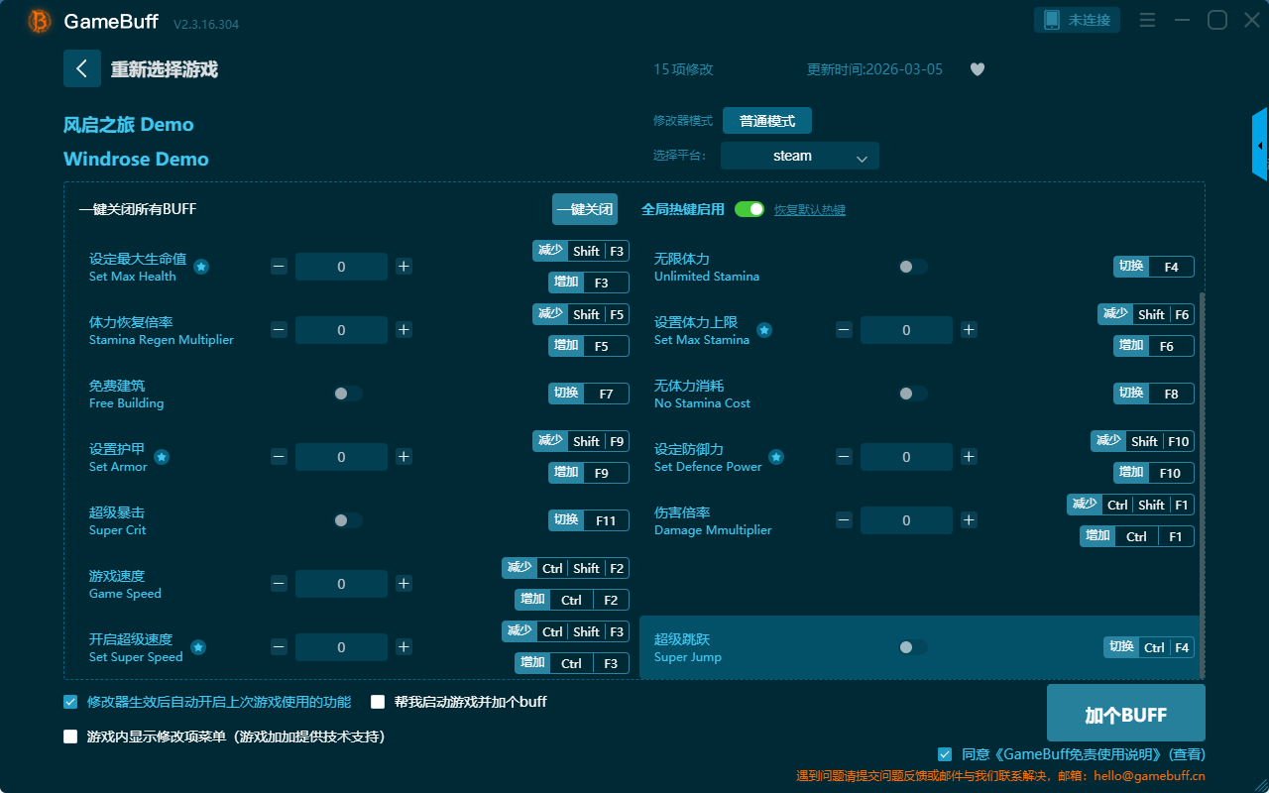Click the Damage Multiplier value field
The width and height of the screenshot is (1269, 793).
pos(906,520)
